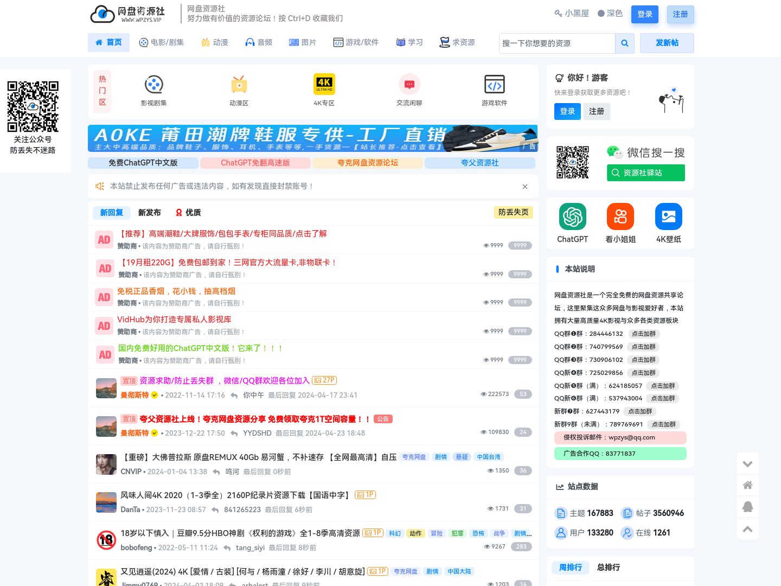Image resolution: width=781 pixels, height=586 pixels.
Task: Focus the resource search input field
Action: (x=557, y=43)
